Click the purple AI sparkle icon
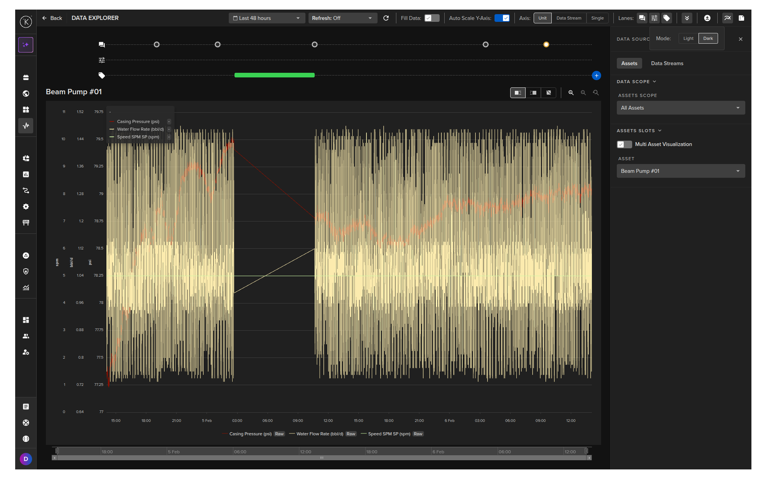Image resolution: width=767 pixels, height=479 pixels. [26, 45]
